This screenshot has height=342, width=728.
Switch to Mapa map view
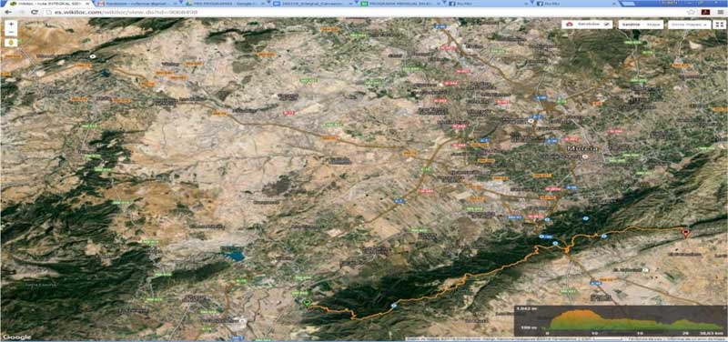click(654, 25)
